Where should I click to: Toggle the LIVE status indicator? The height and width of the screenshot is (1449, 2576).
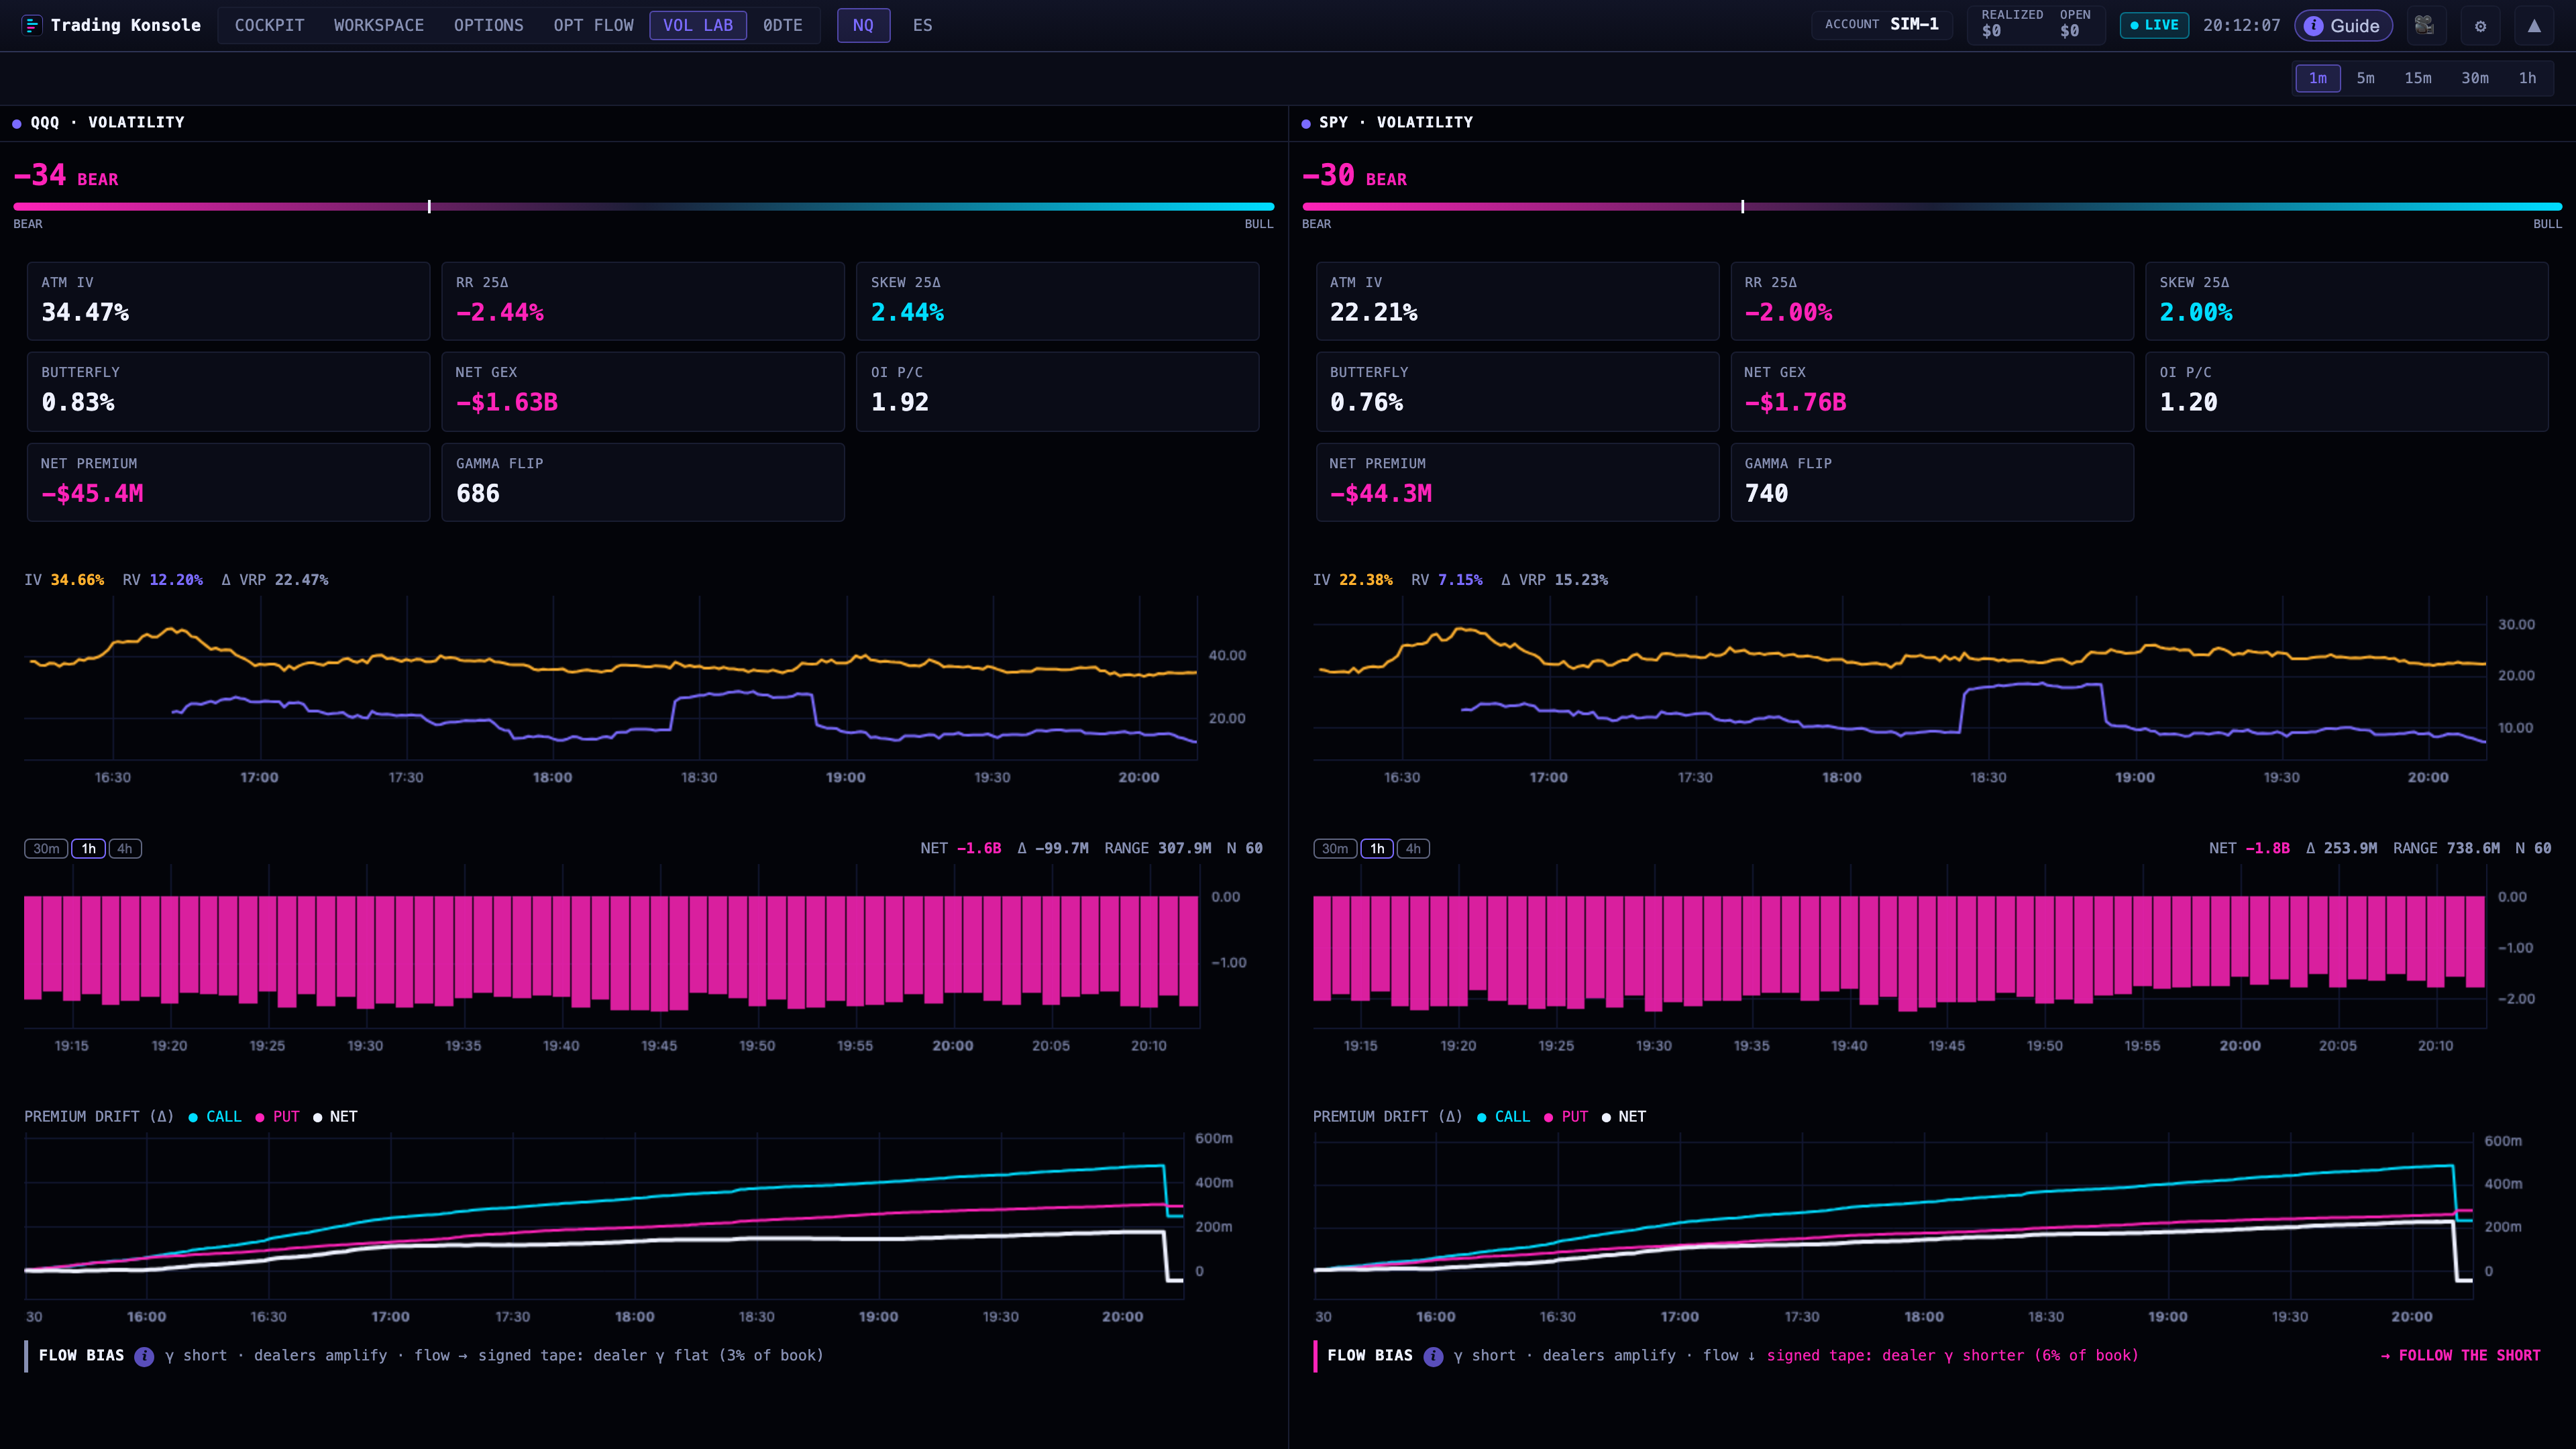(2154, 25)
